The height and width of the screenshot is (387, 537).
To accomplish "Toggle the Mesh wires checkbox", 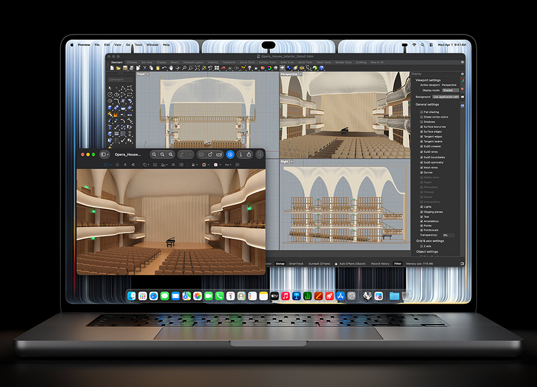I will [422, 167].
